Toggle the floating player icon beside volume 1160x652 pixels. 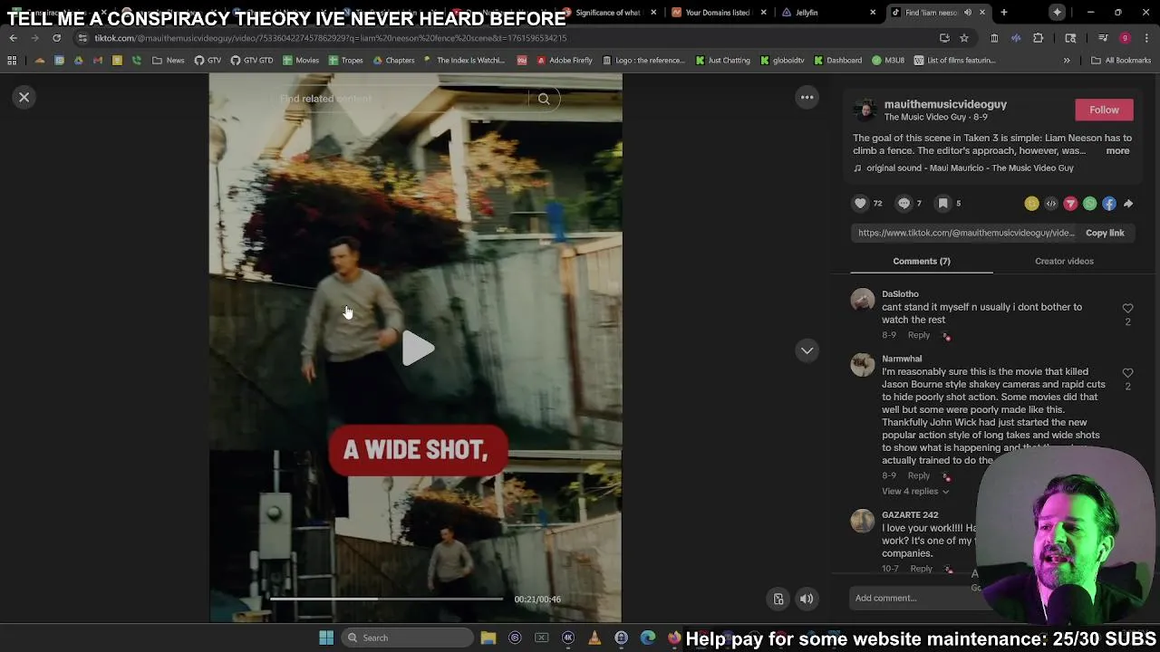click(778, 599)
